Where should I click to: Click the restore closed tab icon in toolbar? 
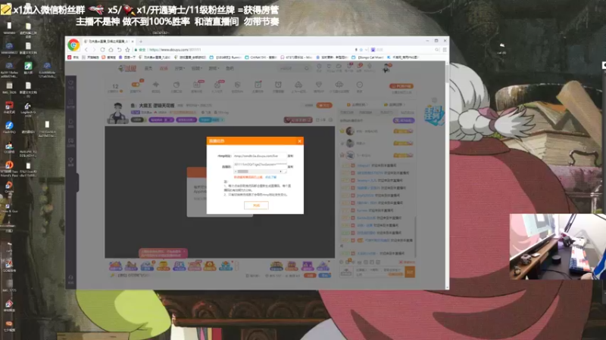coord(119,50)
